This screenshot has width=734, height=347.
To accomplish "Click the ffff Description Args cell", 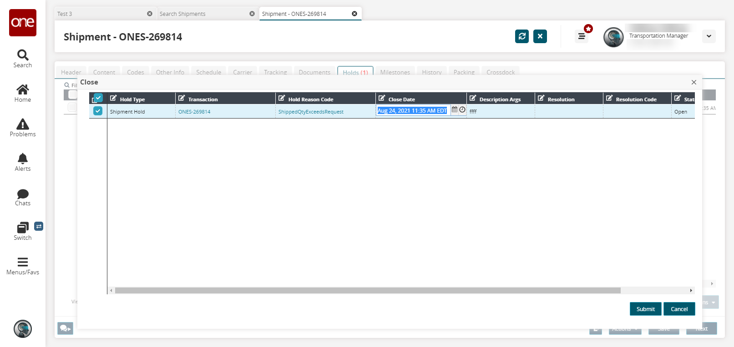I will point(501,112).
